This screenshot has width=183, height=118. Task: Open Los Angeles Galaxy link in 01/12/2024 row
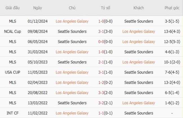[72, 21]
